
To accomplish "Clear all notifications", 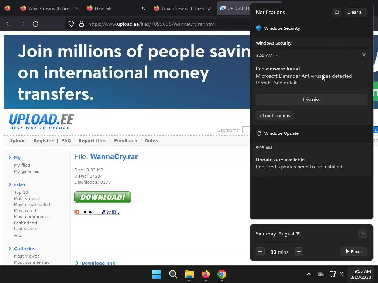I will (355, 12).
